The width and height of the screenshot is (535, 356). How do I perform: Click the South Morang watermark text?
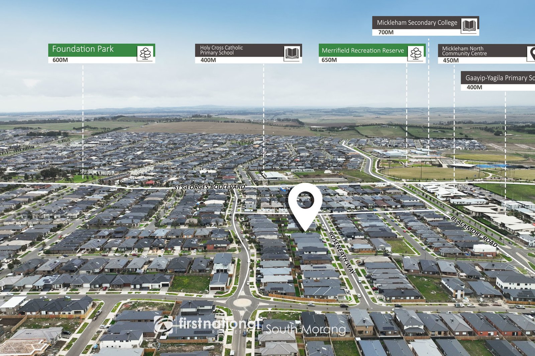pos(306,330)
